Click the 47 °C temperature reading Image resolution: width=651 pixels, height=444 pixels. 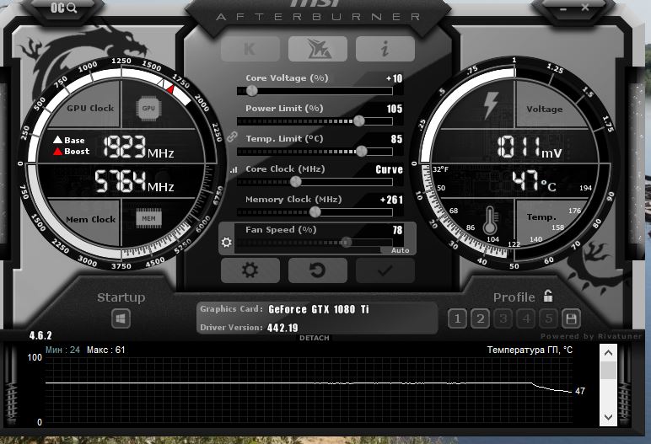click(x=534, y=181)
